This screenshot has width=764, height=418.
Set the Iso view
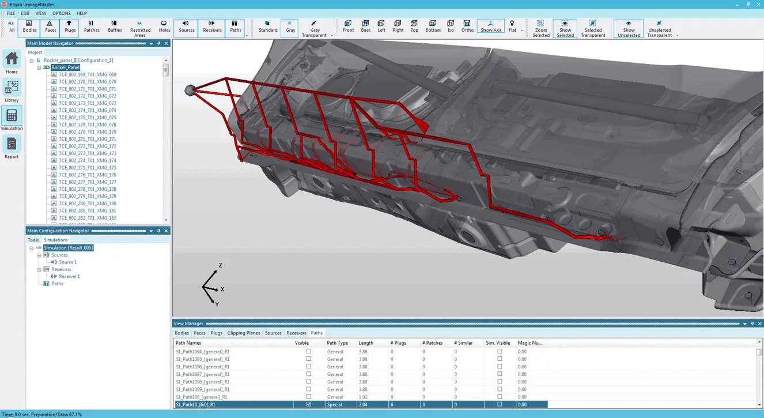coord(451,27)
